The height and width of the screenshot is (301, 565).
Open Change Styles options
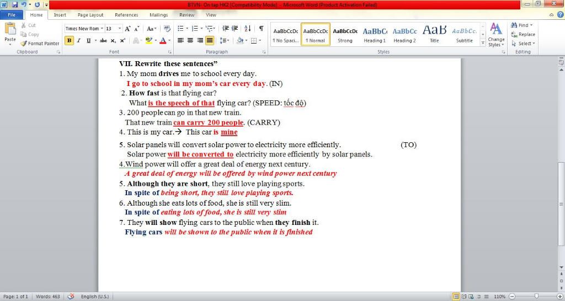pyautogui.click(x=496, y=35)
